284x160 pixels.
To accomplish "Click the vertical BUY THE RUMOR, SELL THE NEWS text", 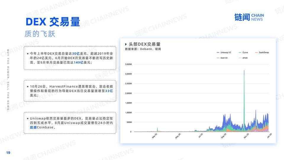I will click(x=8, y=80).
